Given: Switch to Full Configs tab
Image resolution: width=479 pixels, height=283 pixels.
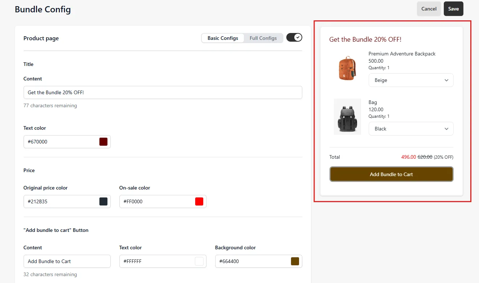Looking at the screenshot, I should click(263, 38).
